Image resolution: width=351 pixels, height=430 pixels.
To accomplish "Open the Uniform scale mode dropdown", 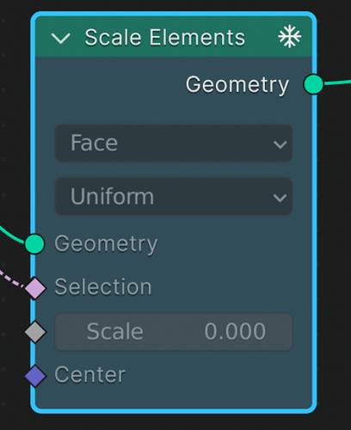I will coord(174,196).
